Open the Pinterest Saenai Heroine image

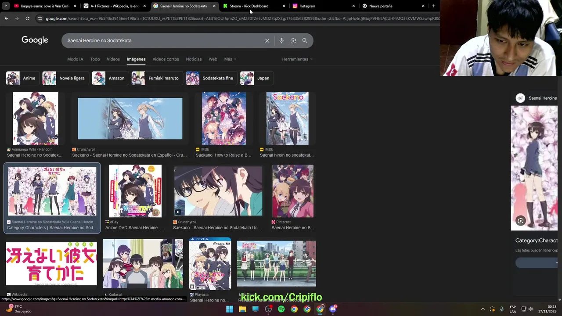[x=293, y=191]
